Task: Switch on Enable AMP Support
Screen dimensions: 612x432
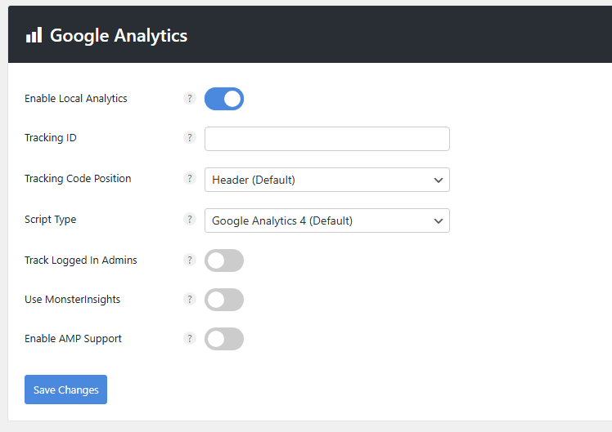Action: pyautogui.click(x=224, y=339)
